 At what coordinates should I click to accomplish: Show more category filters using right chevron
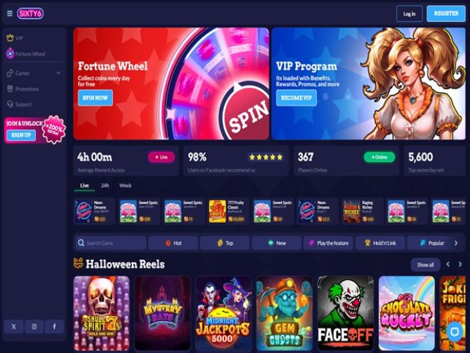[x=456, y=243]
